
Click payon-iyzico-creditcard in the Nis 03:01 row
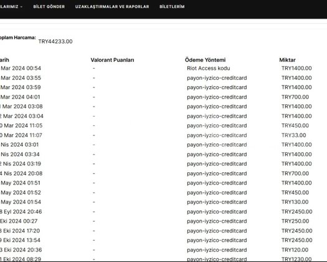217,145
